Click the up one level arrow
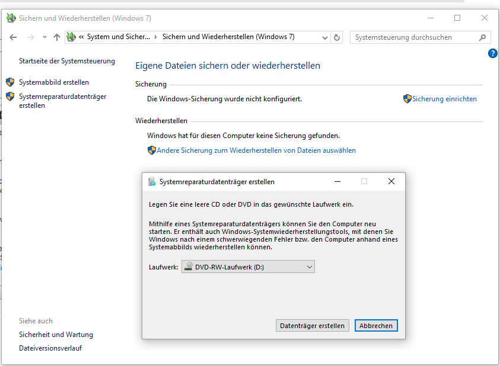This screenshot has width=500, height=366. tap(57, 37)
